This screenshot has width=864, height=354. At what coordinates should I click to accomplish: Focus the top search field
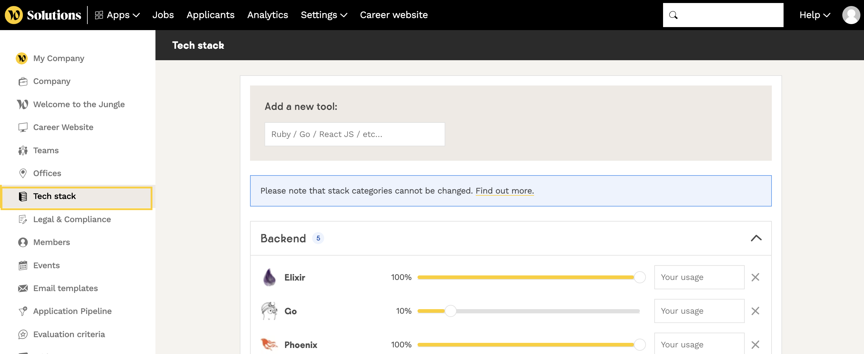(x=723, y=15)
